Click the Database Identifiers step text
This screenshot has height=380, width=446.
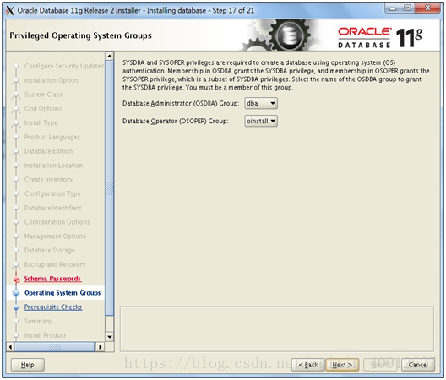click(x=53, y=208)
